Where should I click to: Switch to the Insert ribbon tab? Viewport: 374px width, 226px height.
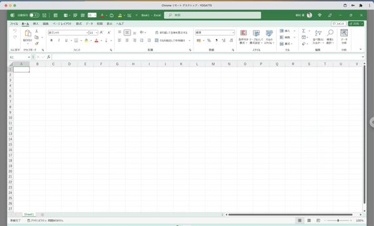(x=36, y=24)
